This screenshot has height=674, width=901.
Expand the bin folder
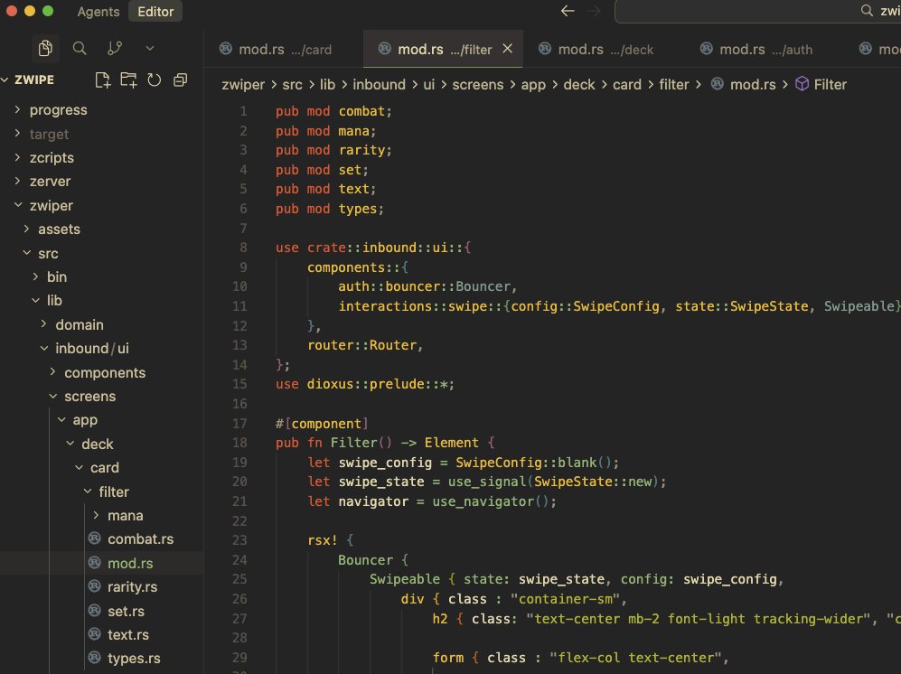(35, 276)
